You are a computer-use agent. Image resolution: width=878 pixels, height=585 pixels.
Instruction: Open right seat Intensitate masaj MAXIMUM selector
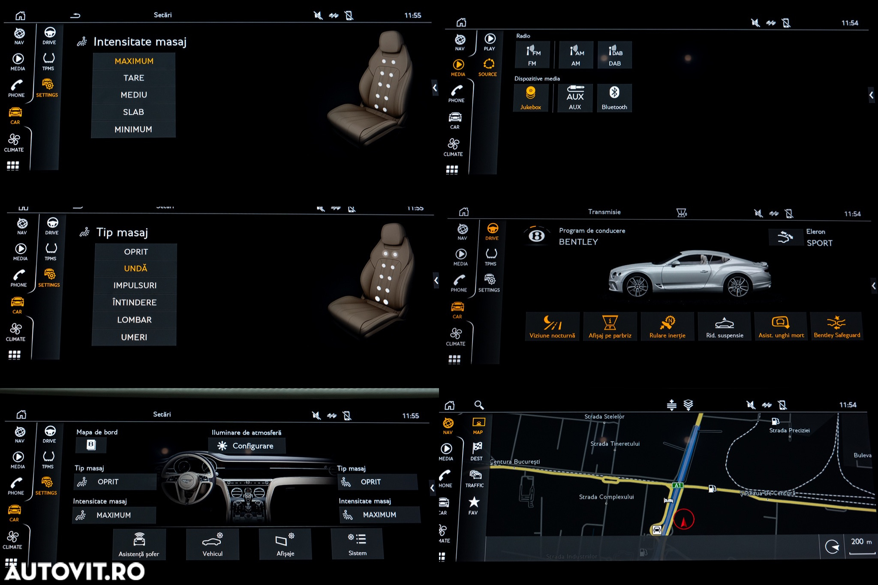tap(380, 515)
